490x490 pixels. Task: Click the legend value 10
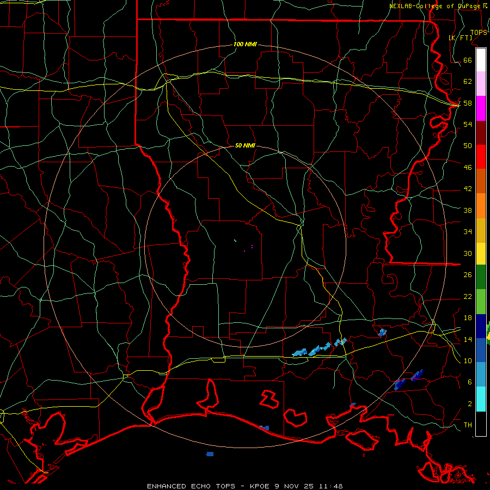[x=468, y=360]
